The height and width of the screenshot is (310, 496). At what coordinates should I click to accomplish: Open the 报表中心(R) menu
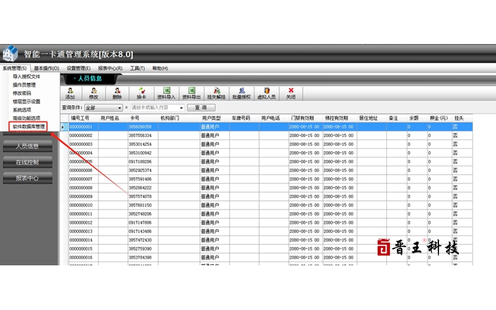click(110, 68)
